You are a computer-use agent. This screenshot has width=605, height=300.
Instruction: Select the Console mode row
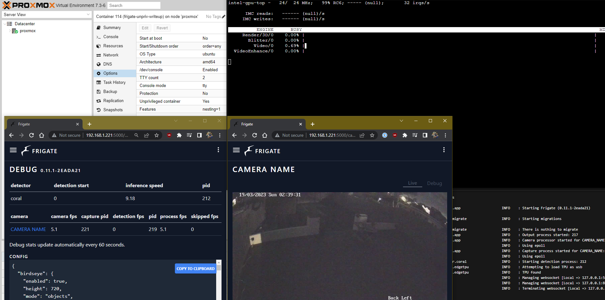pos(181,85)
